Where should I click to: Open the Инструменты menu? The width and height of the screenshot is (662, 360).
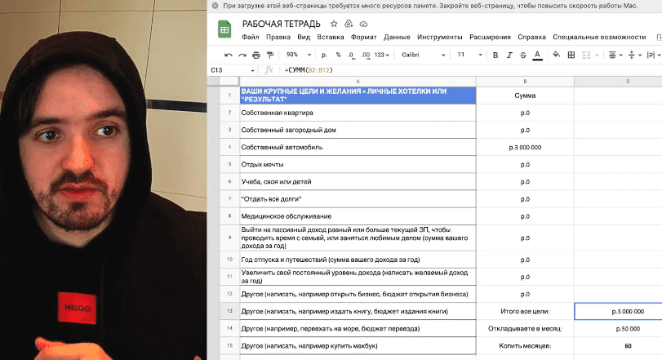point(439,37)
